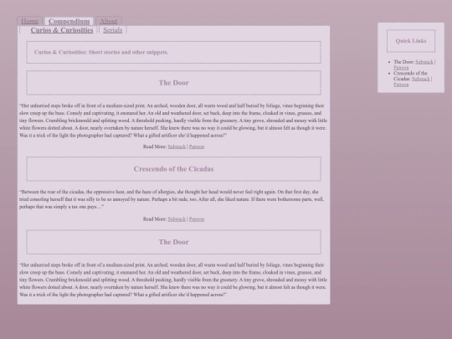Screen dimensions: 452x339
Task: Select the Compendium tab
Action: tap(69, 21)
